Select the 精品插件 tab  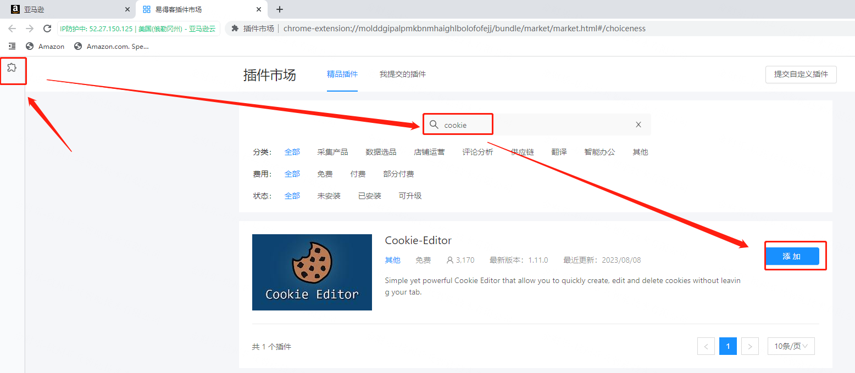(x=342, y=74)
